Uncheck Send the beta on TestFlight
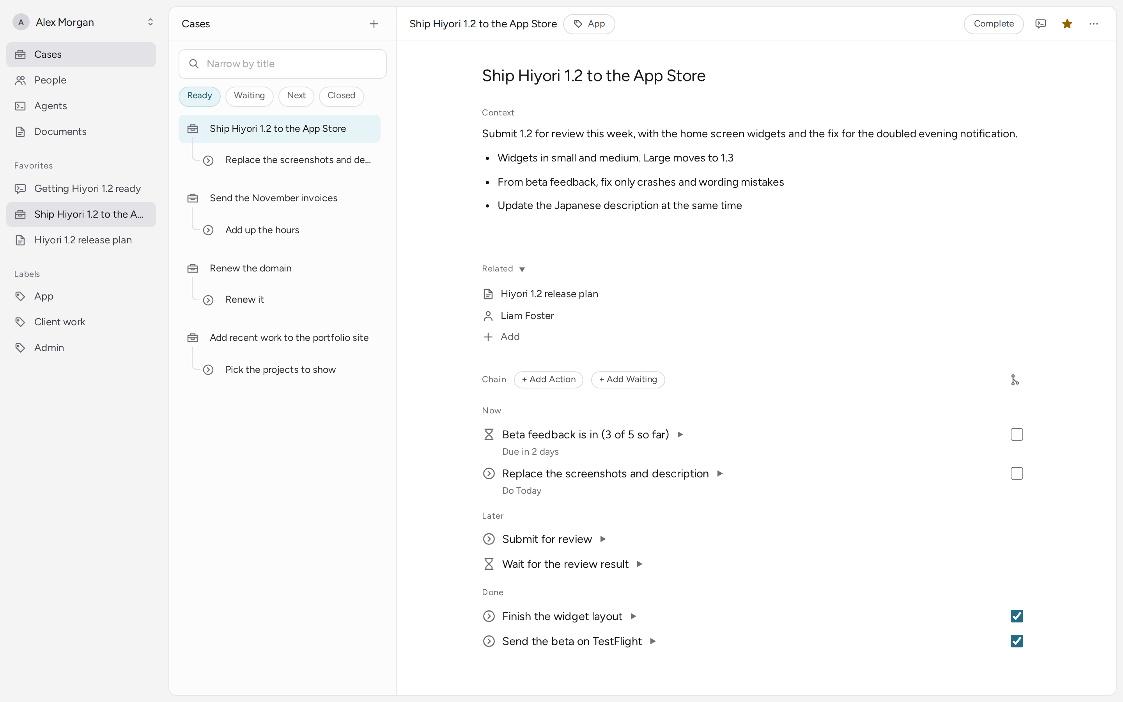Screen dimensions: 1123x702 coord(1016,641)
